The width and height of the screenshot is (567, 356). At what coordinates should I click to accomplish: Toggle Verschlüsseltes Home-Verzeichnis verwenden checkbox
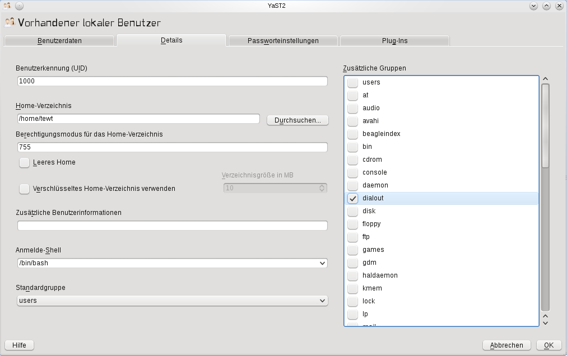(24, 189)
